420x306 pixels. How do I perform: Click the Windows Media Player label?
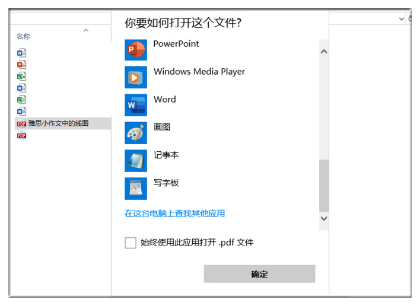[199, 72]
